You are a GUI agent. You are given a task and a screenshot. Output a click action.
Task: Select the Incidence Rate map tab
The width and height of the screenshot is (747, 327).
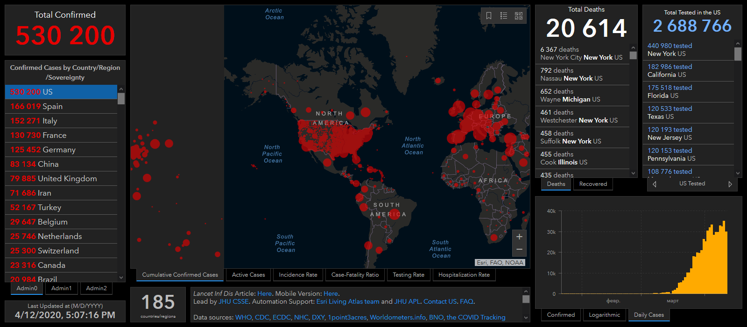298,275
